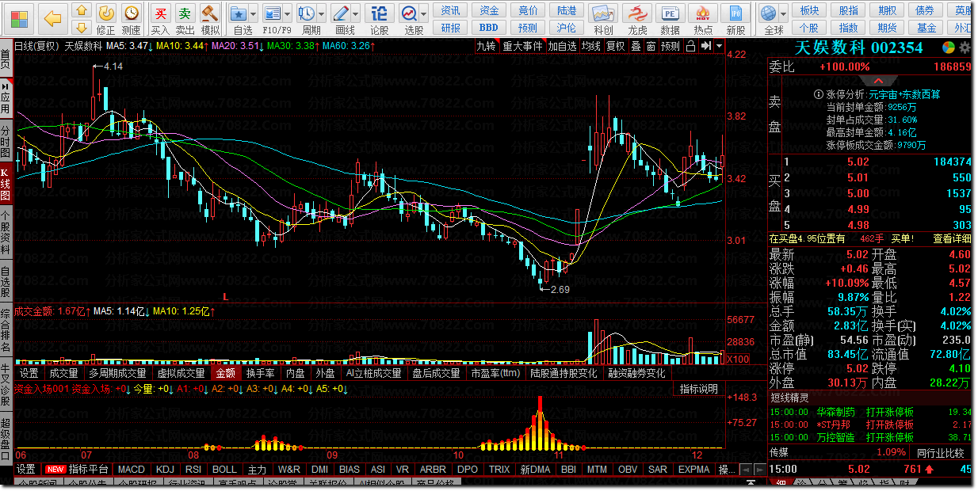Open the 科创 chart icon
Image resolution: width=978 pixels, height=491 pixels.
(x=604, y=13)
